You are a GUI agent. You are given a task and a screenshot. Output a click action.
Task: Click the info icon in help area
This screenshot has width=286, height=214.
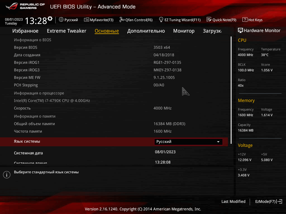pyautogui.click(x=7, y=175)
